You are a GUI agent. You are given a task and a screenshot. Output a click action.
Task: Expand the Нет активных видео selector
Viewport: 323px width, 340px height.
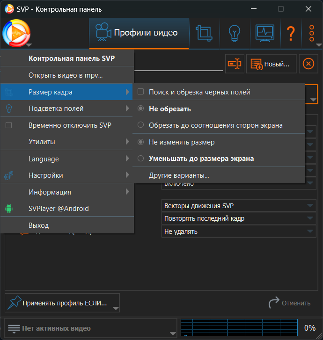pyautogui.click(x=90, y=328)
